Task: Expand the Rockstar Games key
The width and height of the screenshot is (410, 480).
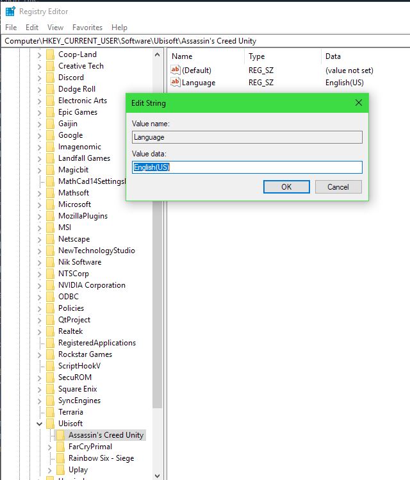Action: pyautogui.click(x=40, y=355)
